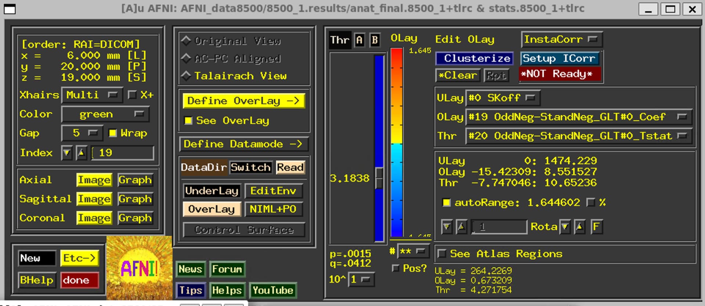Open the Sagittal Graph viewer
This screenshot has width=705, height=306.
135,199
